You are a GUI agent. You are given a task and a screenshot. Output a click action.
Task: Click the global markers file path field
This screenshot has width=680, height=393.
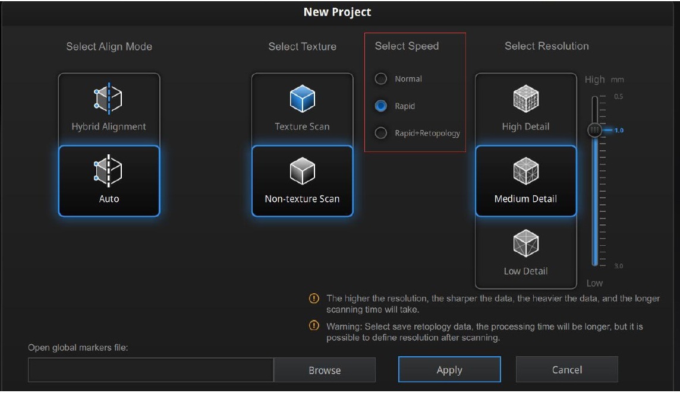click(x=150, y=370)
